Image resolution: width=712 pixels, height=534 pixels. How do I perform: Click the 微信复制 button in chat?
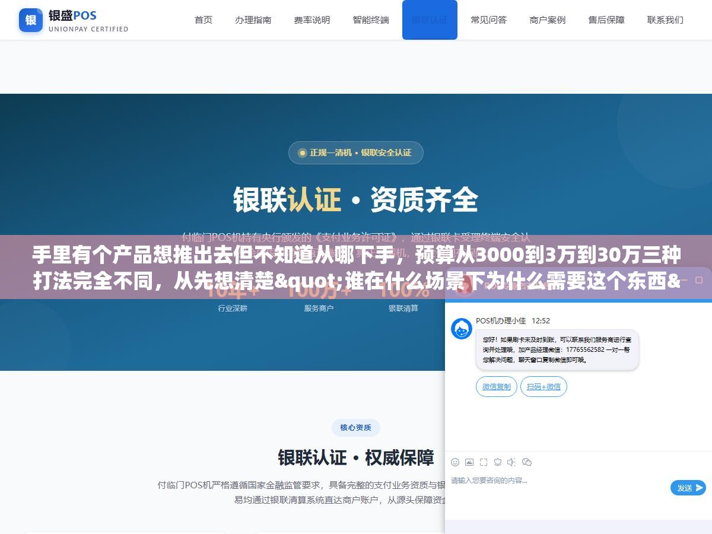point(497,387)
